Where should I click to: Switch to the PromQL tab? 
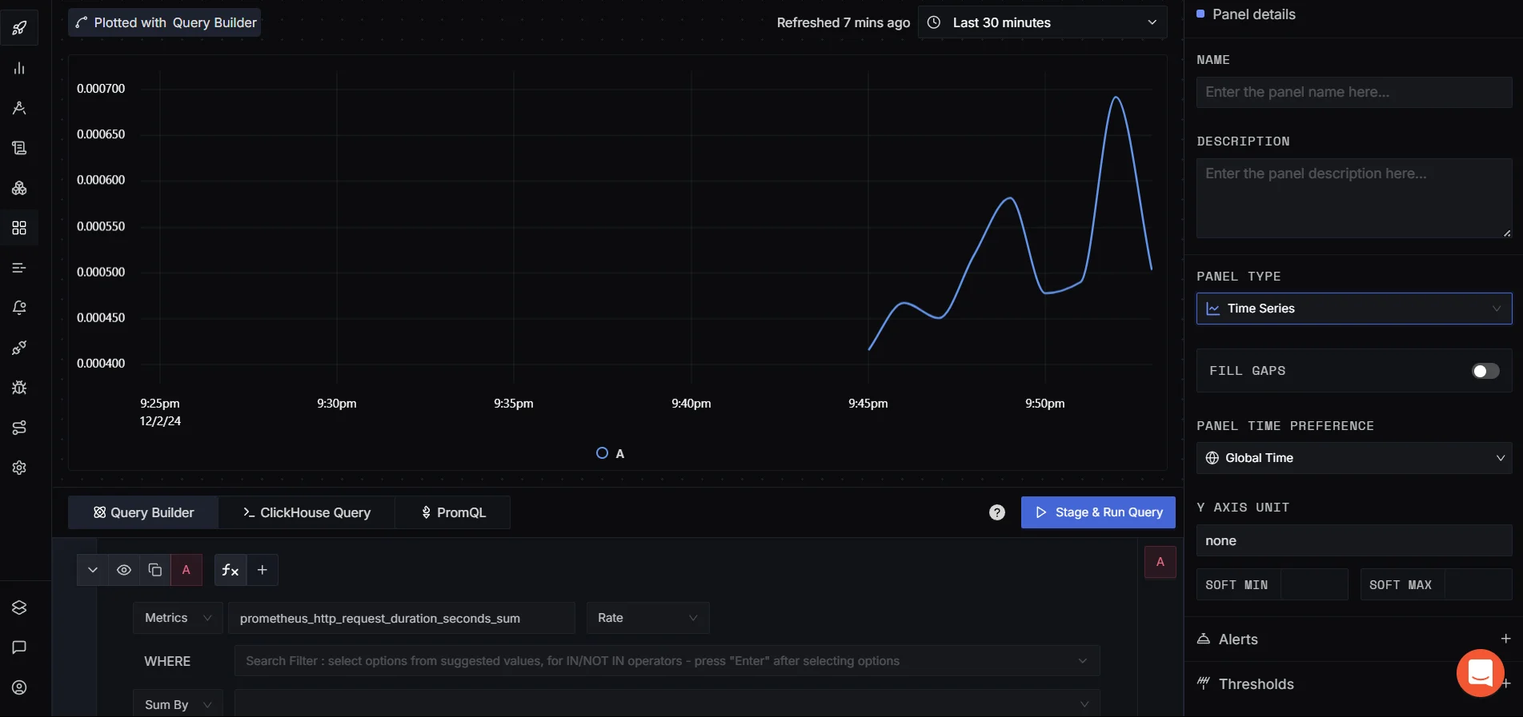point(453,512)
